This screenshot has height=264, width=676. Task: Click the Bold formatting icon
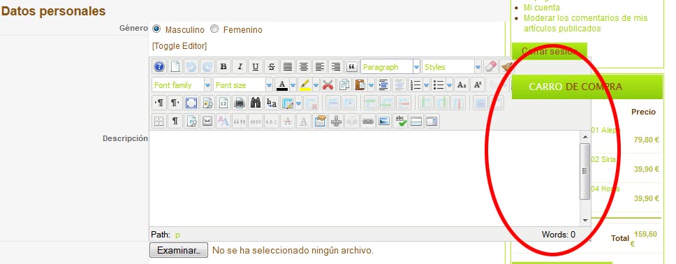(223, 67)
